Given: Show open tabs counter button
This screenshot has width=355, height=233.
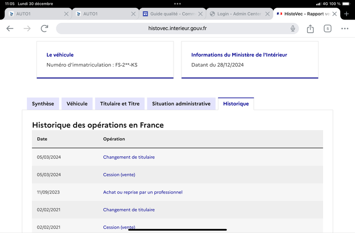Looking at the screenshot, I should point(327,28).
